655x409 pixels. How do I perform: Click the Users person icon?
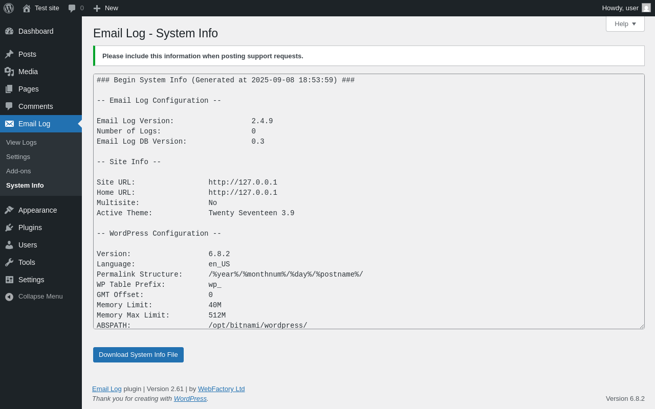(x=9, y=245)
